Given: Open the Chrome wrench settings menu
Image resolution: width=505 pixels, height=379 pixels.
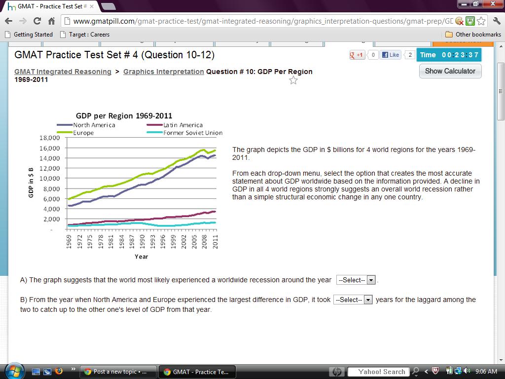Looking at the screenshot, I should pyautogui.click(x=496, y=21).
